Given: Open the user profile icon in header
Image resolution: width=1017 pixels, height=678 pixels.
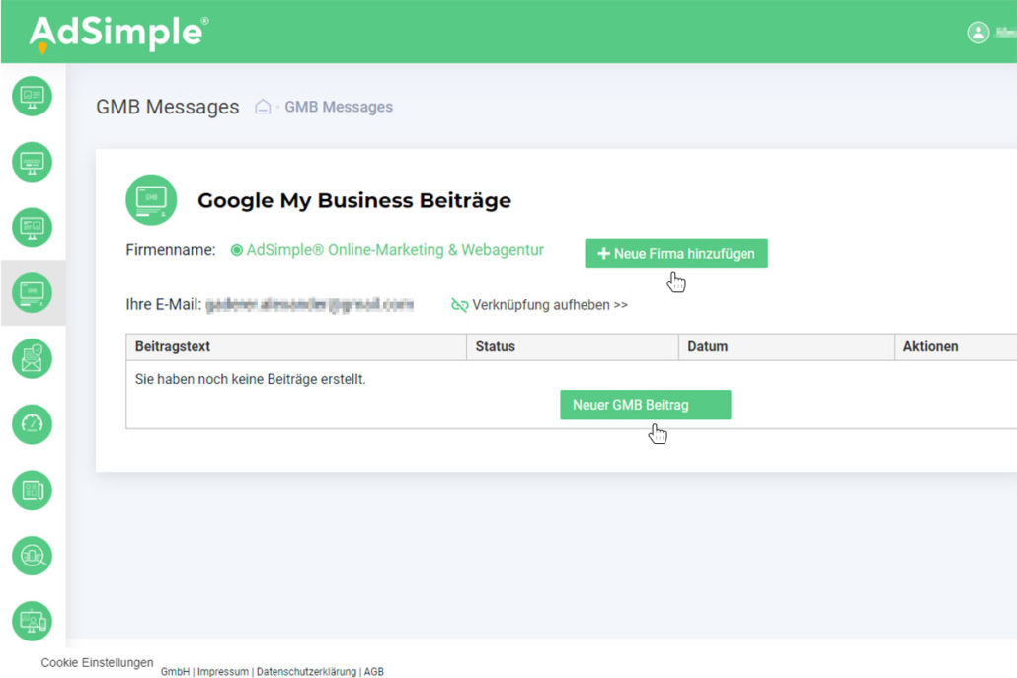Looking at the screenshot, I should [978, 33].
